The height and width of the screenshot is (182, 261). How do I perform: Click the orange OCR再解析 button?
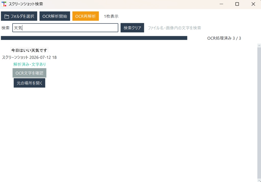(x=86, y=16)
